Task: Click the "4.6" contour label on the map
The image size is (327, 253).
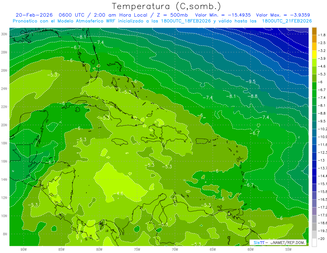Action: click(120, 194)
